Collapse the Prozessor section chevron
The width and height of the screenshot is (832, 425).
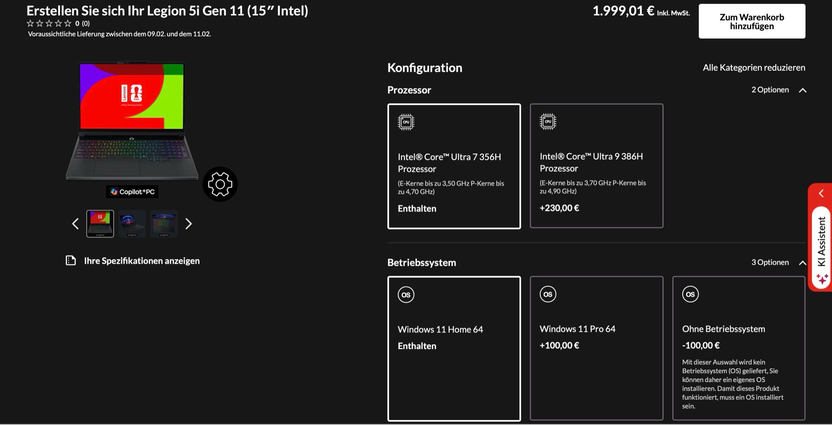[802, 90]
